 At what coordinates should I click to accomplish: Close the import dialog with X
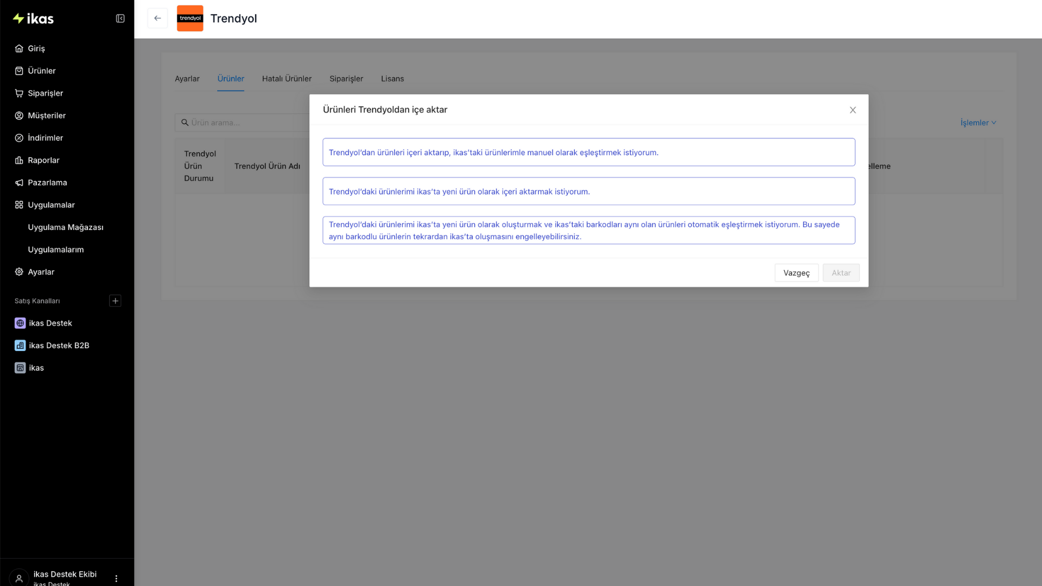coord(853,110)
